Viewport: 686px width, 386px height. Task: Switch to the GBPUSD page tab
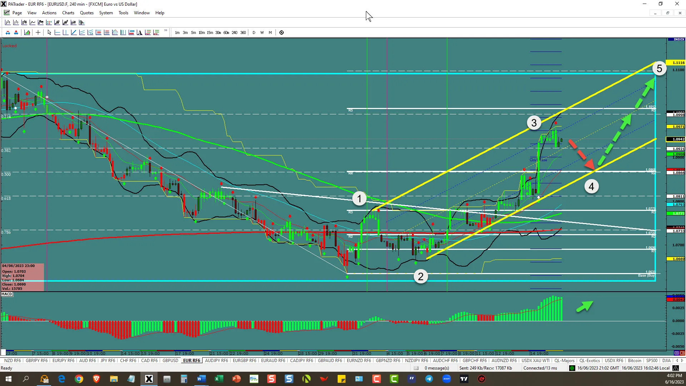(x=170, y=361)
